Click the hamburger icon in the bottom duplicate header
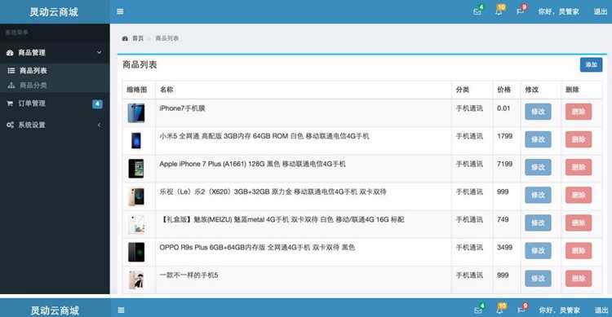The height and width of the screenshot is (317, 612). point(121,310)
